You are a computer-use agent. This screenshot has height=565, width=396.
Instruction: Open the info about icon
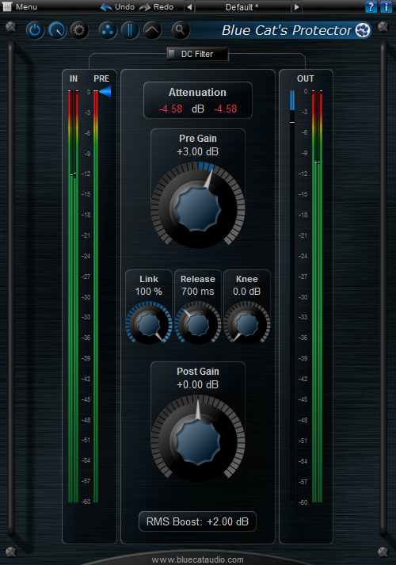pos(386,7)
